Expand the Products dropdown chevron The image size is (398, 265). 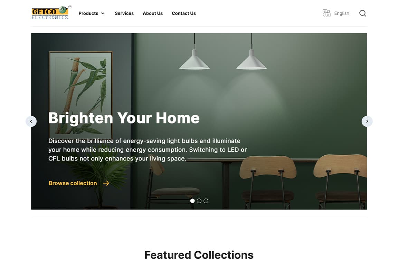(x=103, y=13)
